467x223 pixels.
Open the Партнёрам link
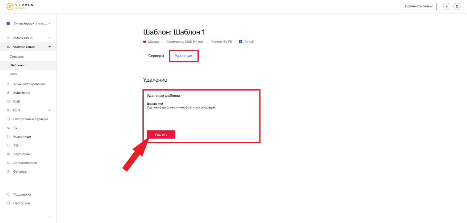[22, 154]
